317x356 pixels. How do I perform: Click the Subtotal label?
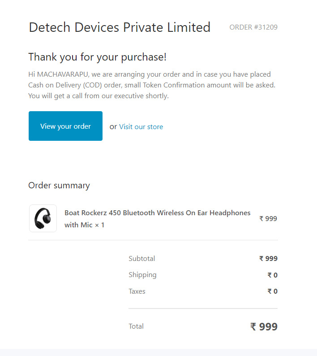click(141, 259)
